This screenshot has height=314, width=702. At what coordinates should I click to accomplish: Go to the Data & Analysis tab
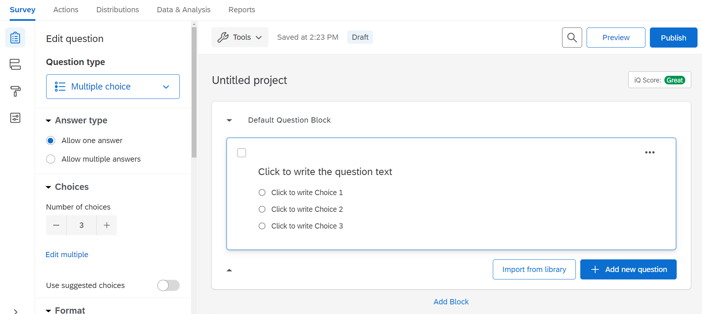coord(184,10)
